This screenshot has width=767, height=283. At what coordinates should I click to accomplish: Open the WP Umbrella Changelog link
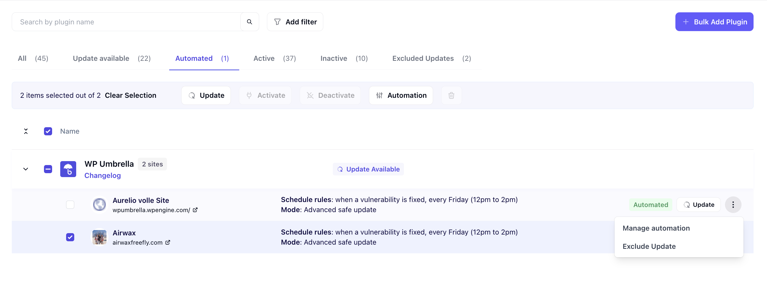[x=103, y=175]
